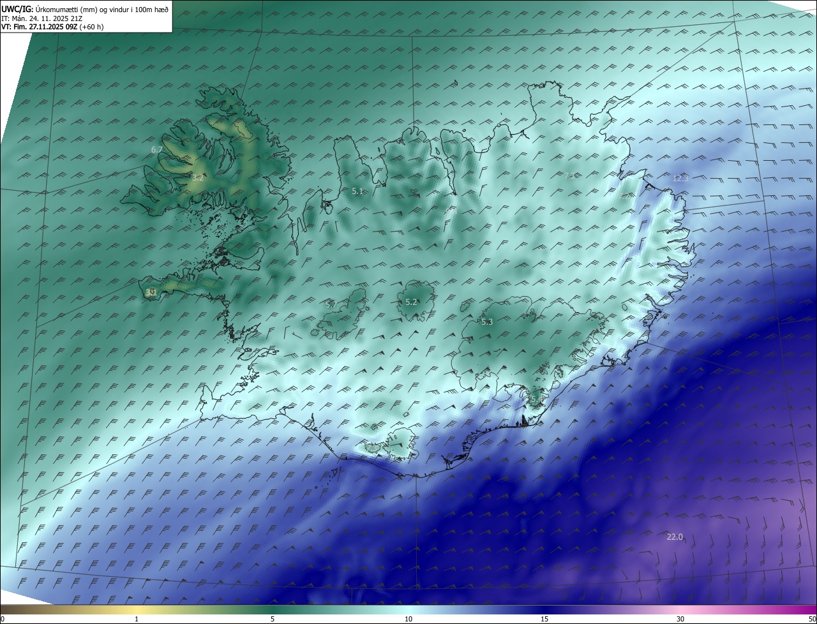Click the 5.2 value on the central glacier
Image resolution: width=817 pixels, height=624 pixels.
411,302
